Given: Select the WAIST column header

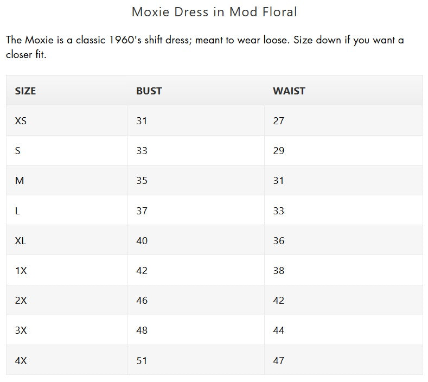Looking at the screenshot, I should click(289, 91).
